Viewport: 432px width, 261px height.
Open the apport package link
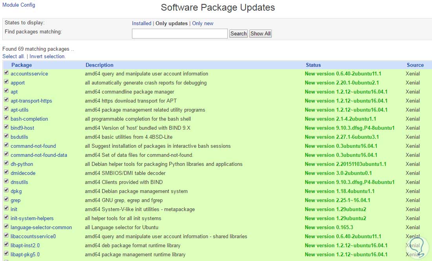click(18, 83)
